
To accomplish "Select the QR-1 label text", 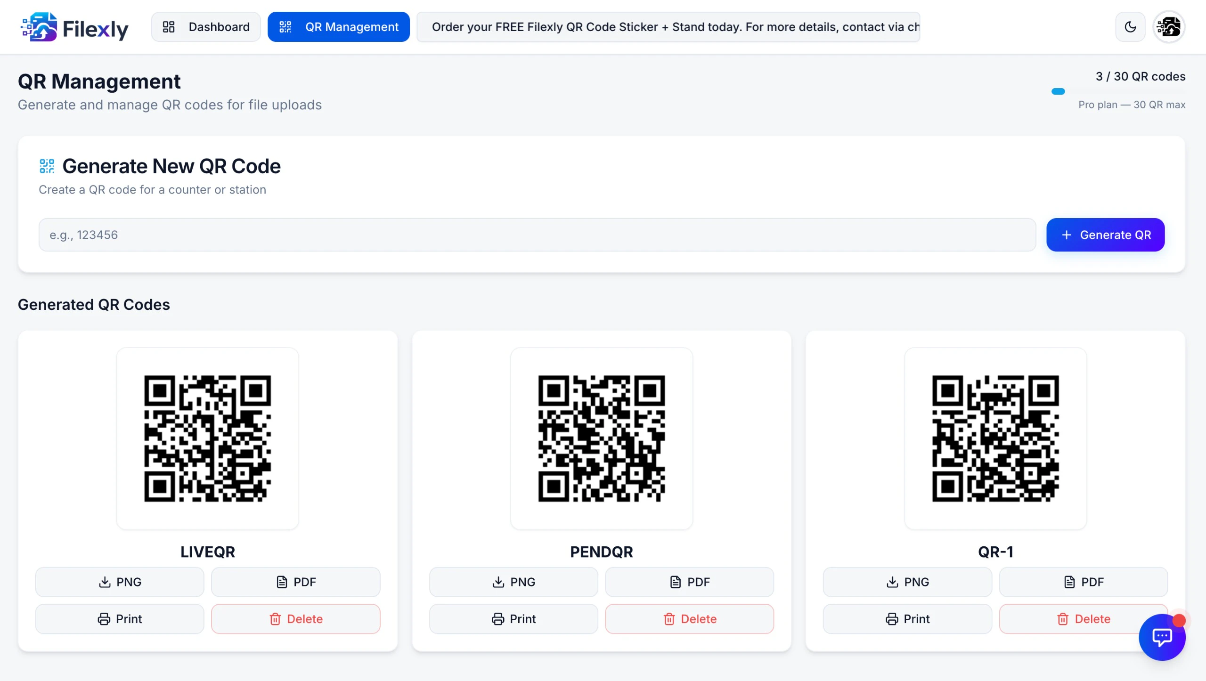I will tap(995, 551).
